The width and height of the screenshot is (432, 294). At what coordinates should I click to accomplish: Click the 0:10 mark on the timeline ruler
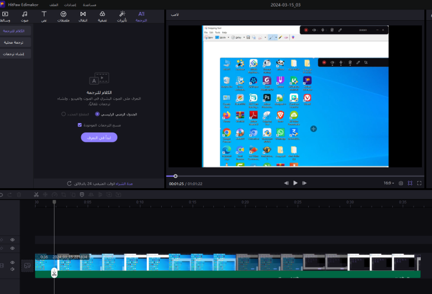point(140,202)
